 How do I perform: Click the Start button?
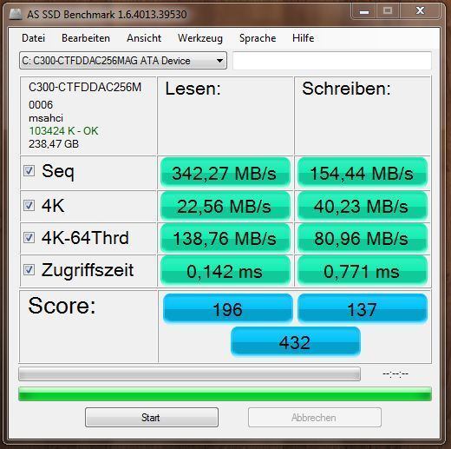pos(152,417)
